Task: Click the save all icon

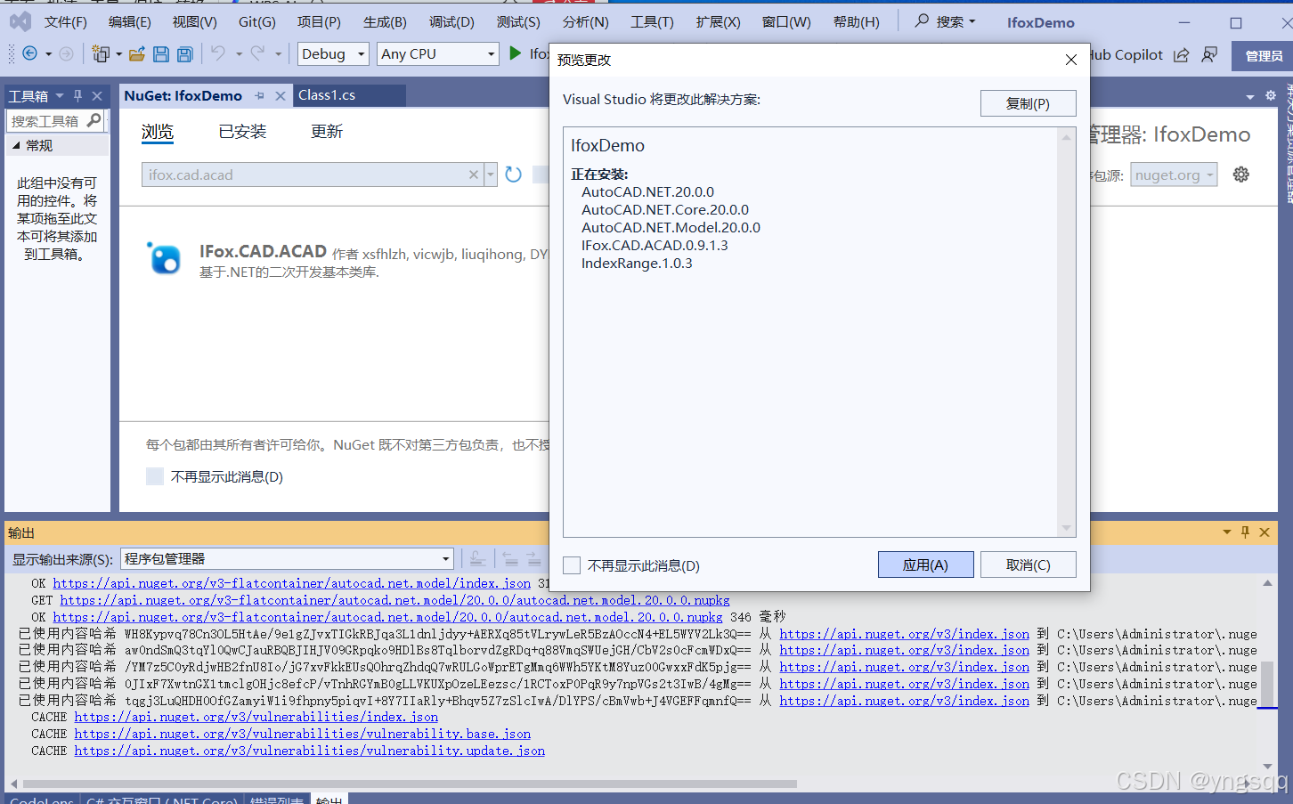Action: (184, 54)
